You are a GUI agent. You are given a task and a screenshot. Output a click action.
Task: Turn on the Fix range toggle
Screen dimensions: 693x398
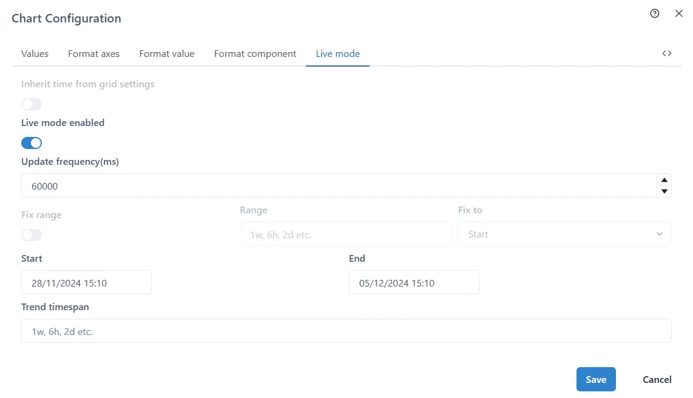tap(32, 235)
